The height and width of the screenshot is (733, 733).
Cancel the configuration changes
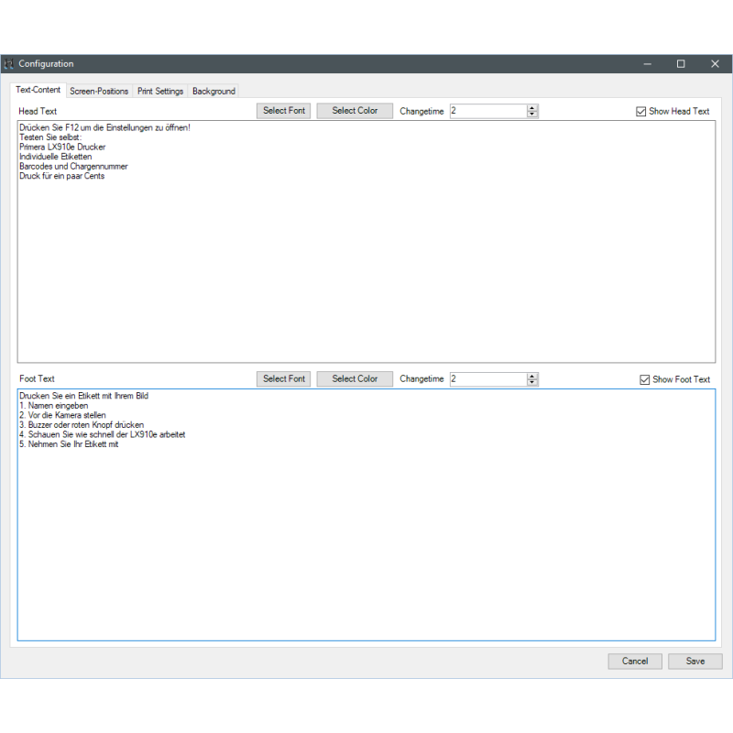pyautogui.click(x=635, y=661)
